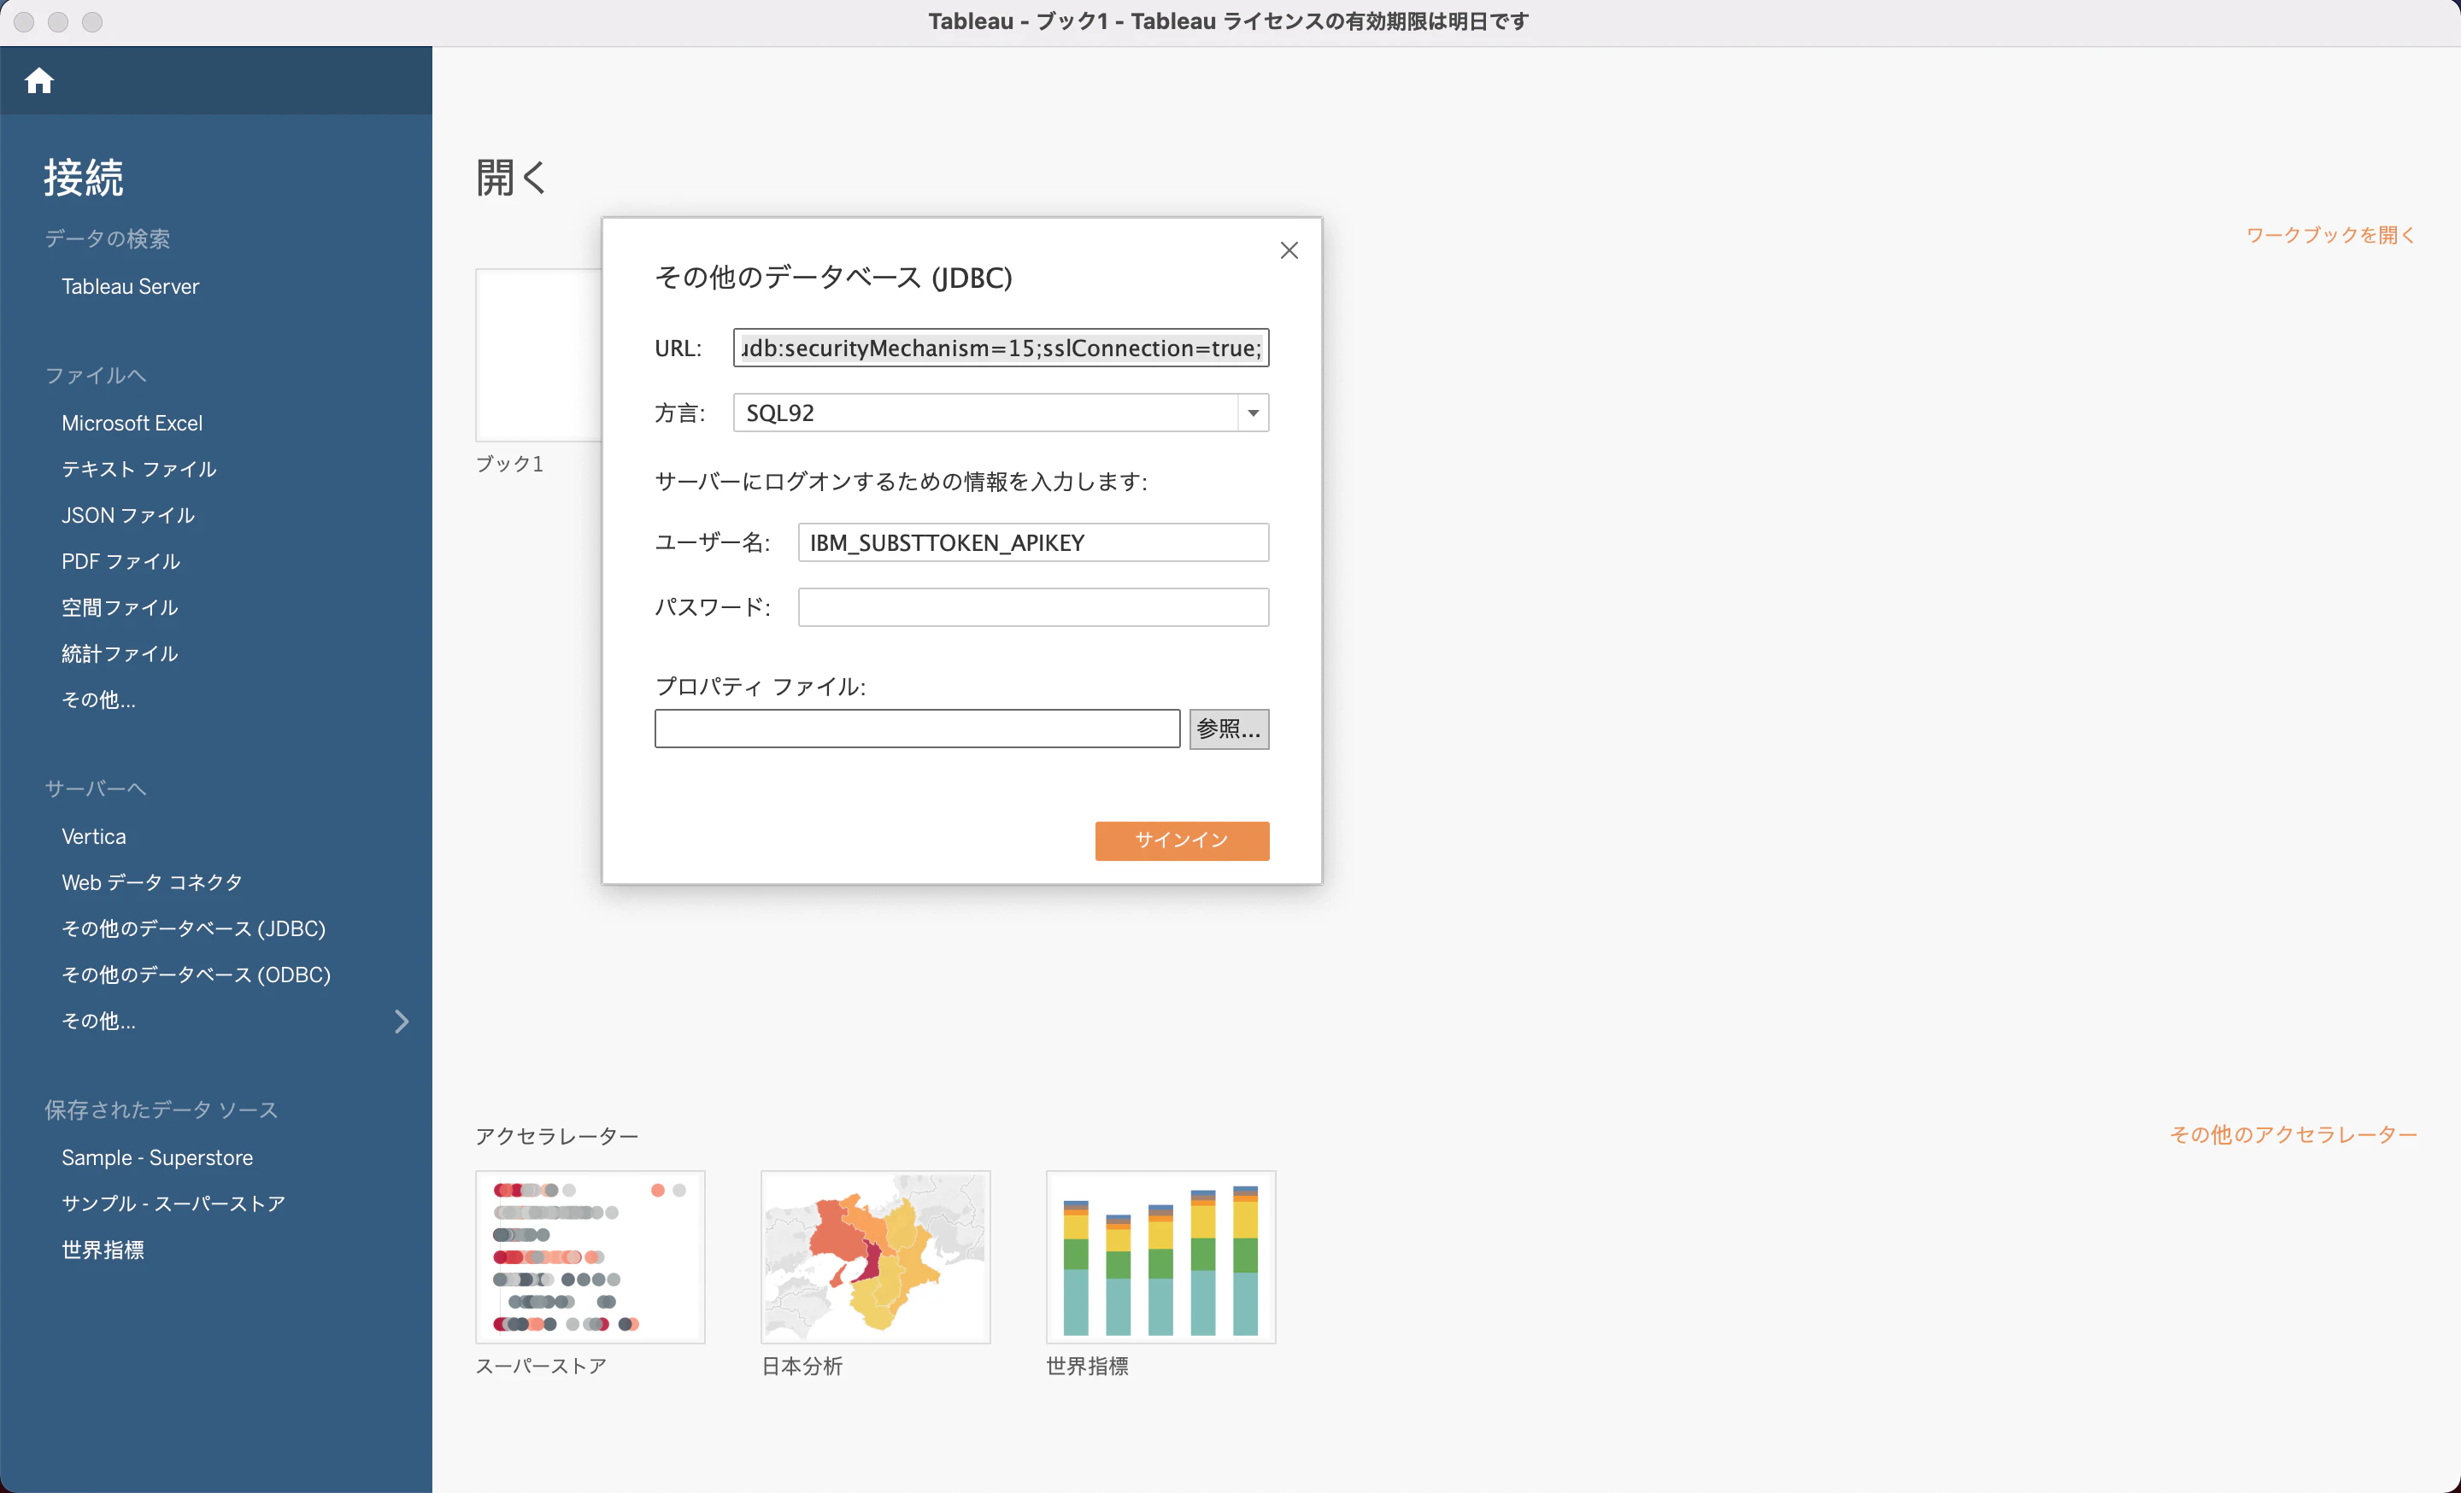Select Tableau Server in sidebar
Image resolution: width=2461 pixels, height=1493 pixels.
131,286
